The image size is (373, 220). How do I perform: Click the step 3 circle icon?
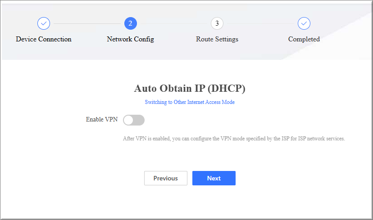click(x=217, y=23)
